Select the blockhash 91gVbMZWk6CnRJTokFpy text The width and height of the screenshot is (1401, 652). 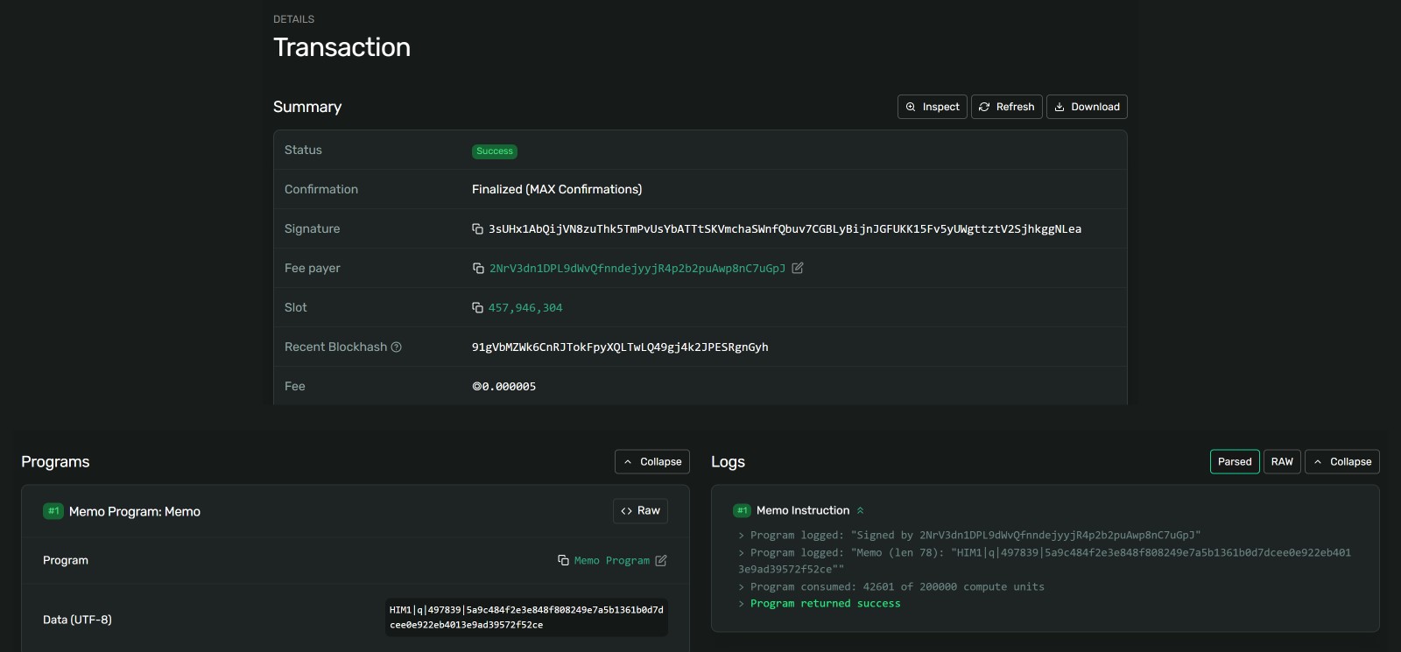pyautogui.click(x=620, y=347)
